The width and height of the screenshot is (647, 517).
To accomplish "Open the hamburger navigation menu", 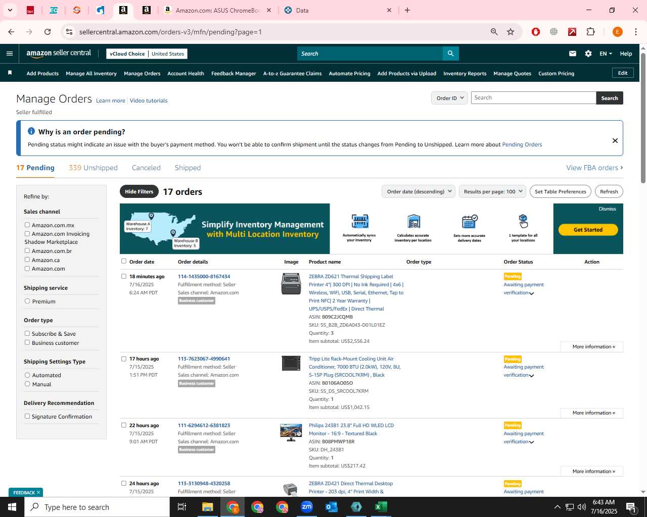I will click(10, 54).
